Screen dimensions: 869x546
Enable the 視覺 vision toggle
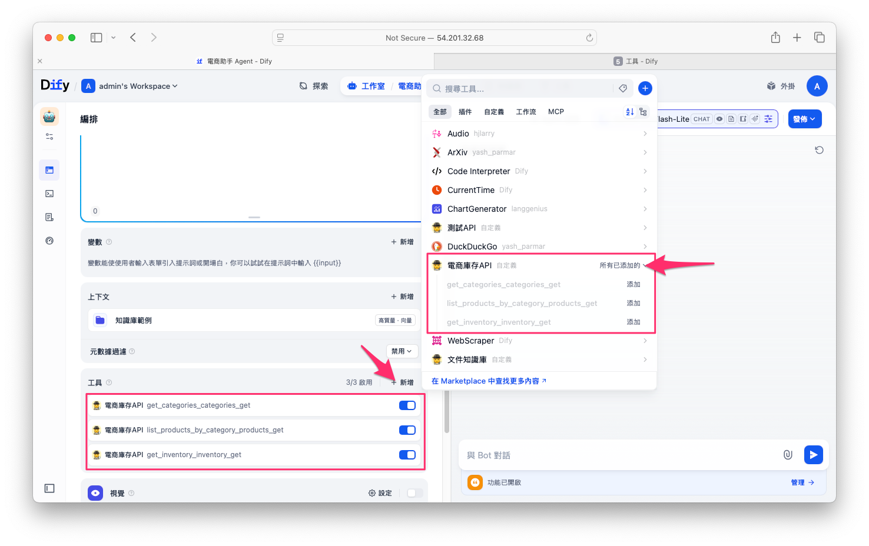pyautogui.click(x=414, y=493)
